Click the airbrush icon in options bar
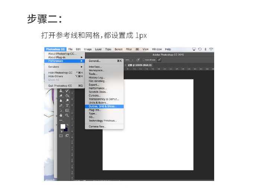257x188 pixels. pos(138,60)
